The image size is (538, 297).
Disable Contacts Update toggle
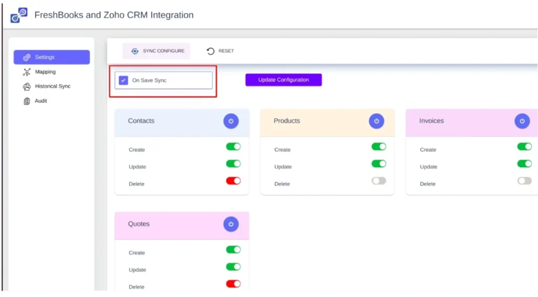(233, 164)
